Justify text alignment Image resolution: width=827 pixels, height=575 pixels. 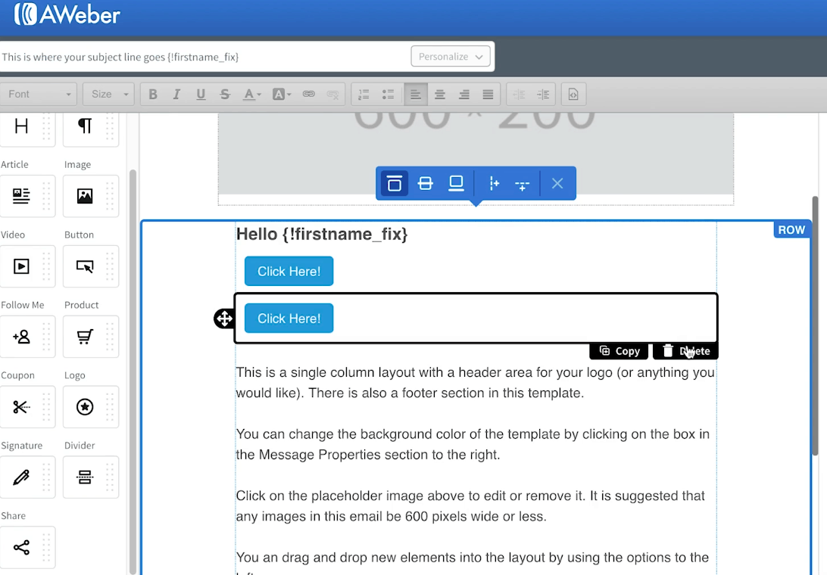coord(488,95)
